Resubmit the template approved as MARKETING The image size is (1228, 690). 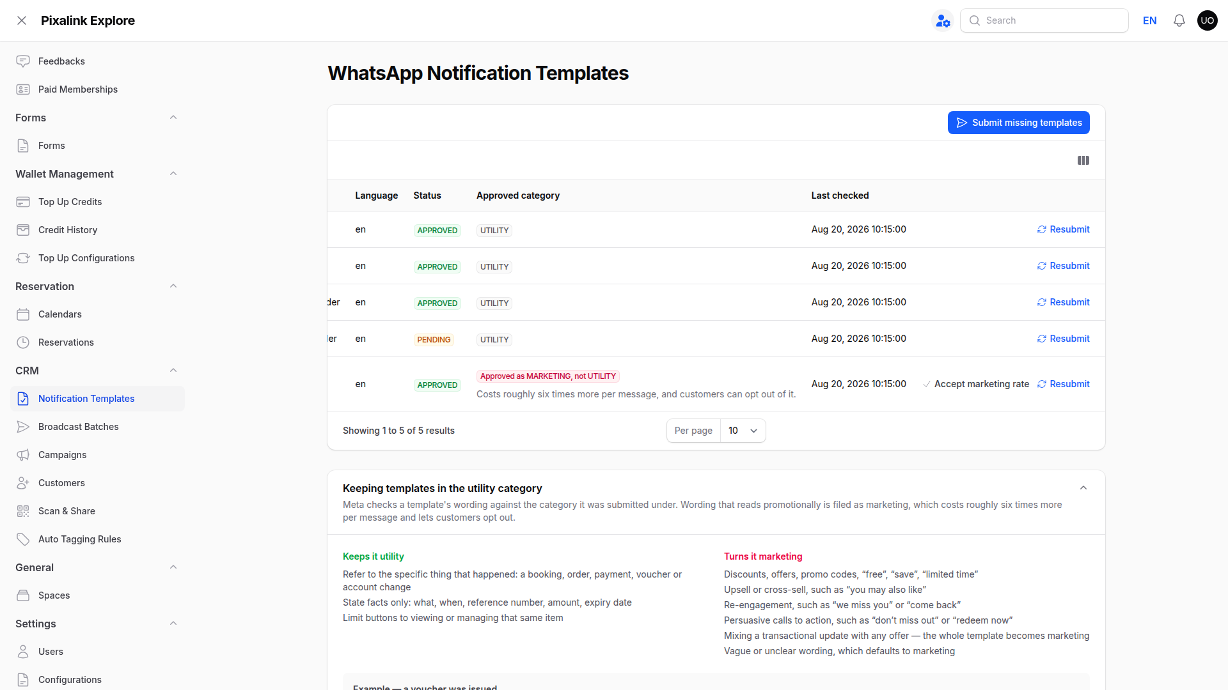point(1063,384)
